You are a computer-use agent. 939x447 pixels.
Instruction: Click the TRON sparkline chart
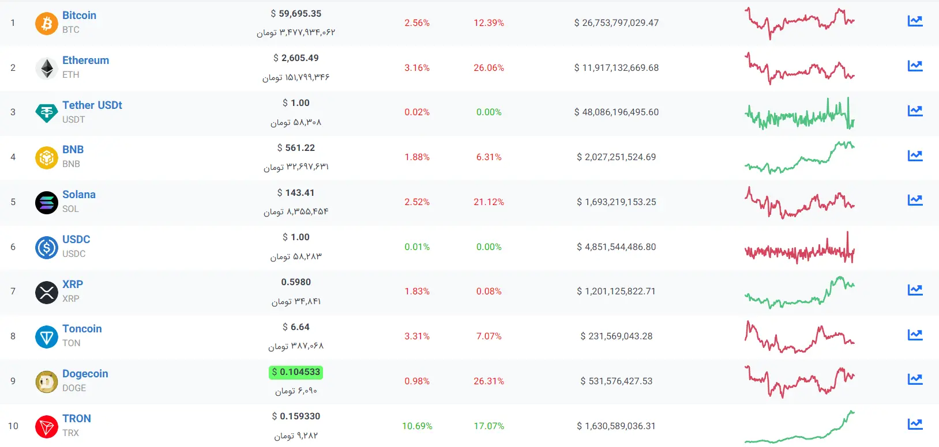[799, 427]
